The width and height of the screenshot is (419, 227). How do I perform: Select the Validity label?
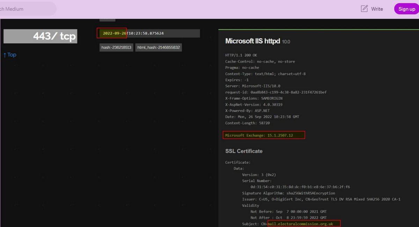point(251,206)
